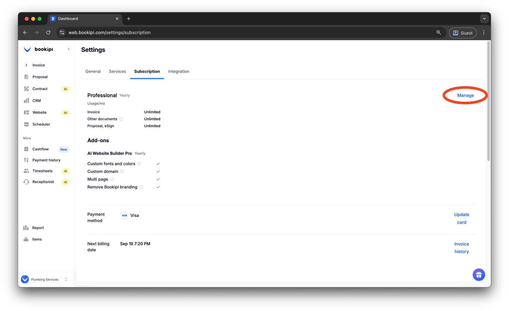Image resolution: width=509 pixels, height=311 pixels.
Task: Click the AI badge next to Timesheets
Action: (65, 171)
